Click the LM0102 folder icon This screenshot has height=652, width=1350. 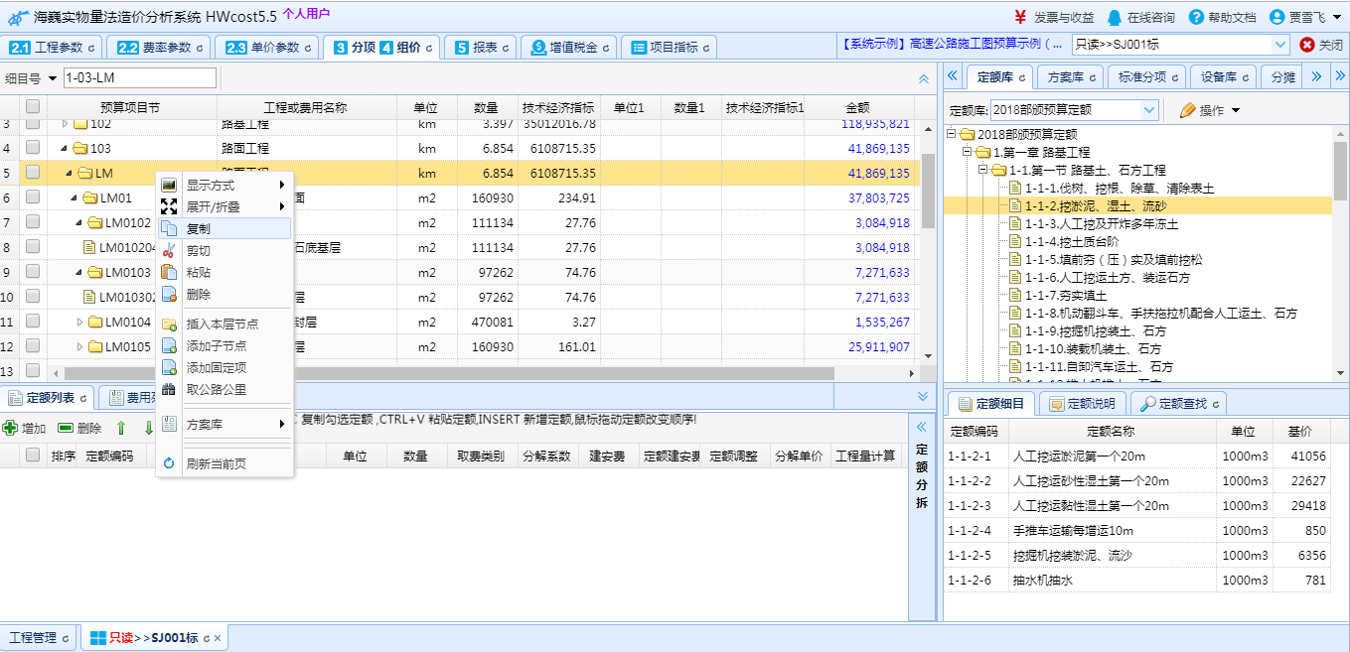(x=95, y=222)
